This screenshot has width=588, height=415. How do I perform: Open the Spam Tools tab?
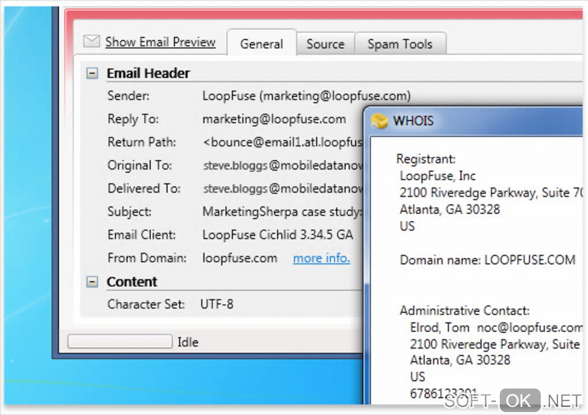(400, 44)
